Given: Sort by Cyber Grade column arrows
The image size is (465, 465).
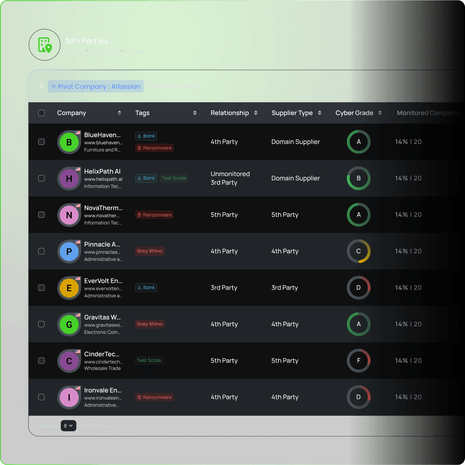Looking at the screenshot, I should coord(380,113).
